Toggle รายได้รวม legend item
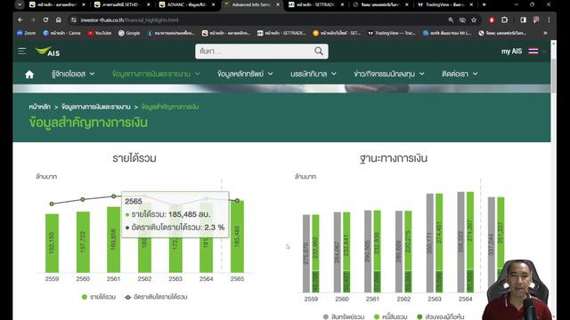570x320 pixels. point(99,297)
